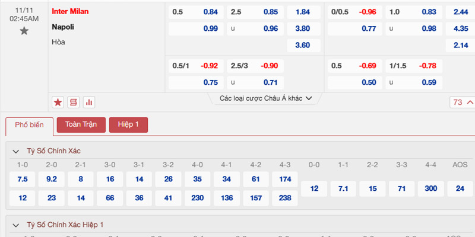This screenshot has height=237, width=475.
Task: Toggle the gray star under match time
Action: [24, 31]
